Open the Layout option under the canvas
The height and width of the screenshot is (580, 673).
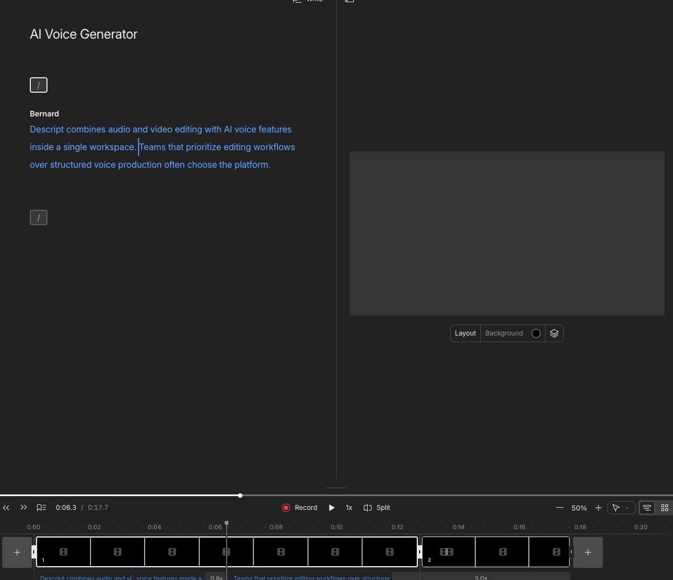[465, 333]
